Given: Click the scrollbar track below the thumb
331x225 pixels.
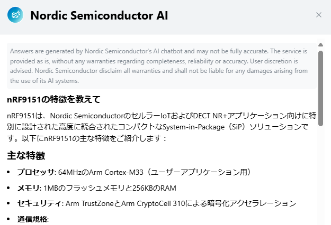Looking at the screenshot, I should point(320,175).
